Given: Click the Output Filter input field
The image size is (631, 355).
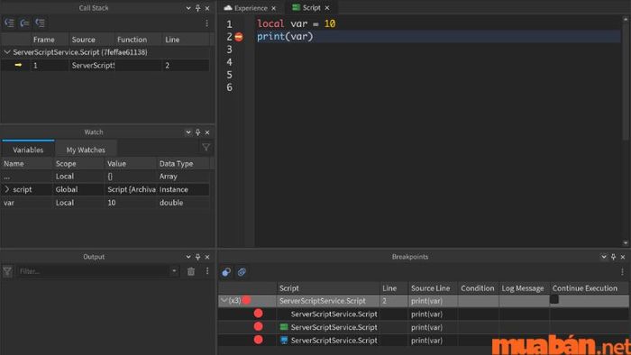Looking at the screenshot, I should pos(94,271).
